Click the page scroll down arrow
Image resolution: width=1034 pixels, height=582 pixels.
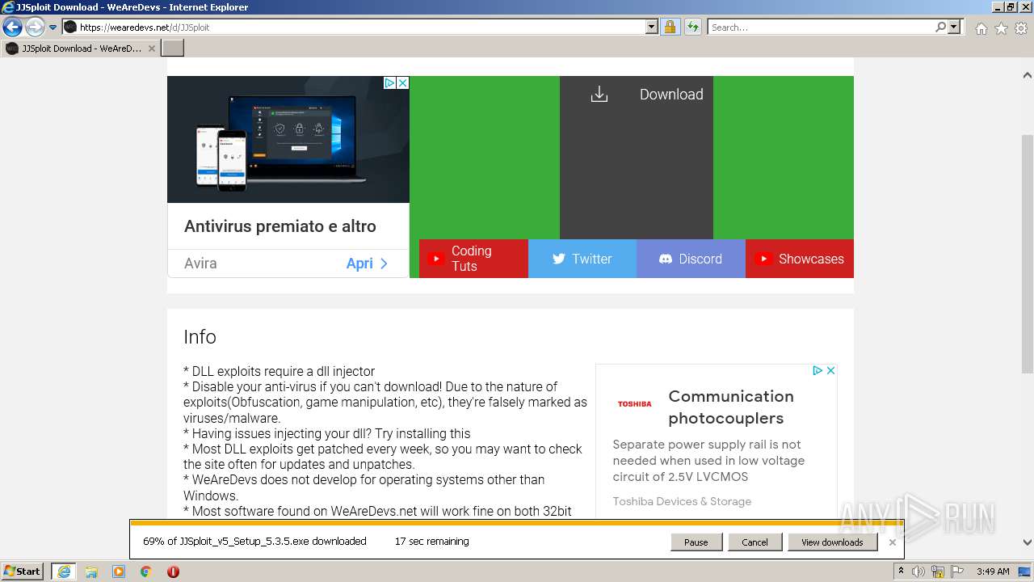[1028, 542]
